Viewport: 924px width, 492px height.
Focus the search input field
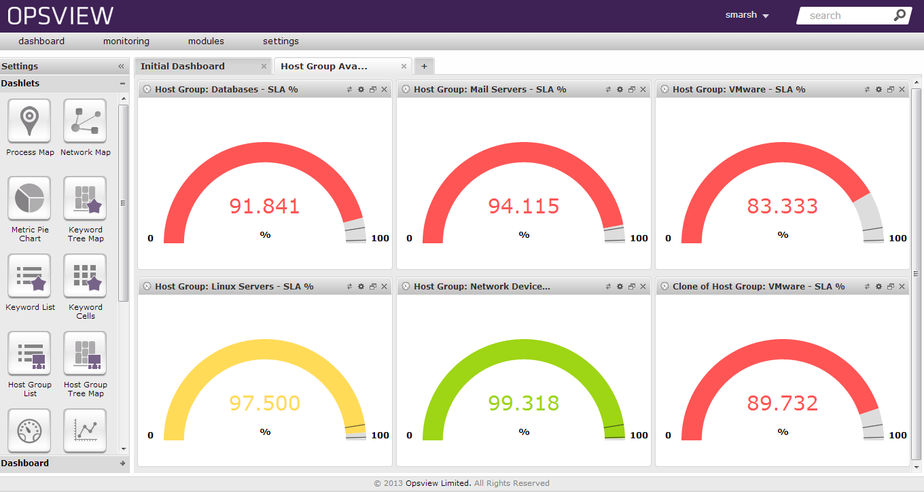coord(849,16)
